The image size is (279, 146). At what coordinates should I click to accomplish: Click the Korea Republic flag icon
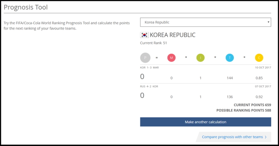click(x=144, y=35)
